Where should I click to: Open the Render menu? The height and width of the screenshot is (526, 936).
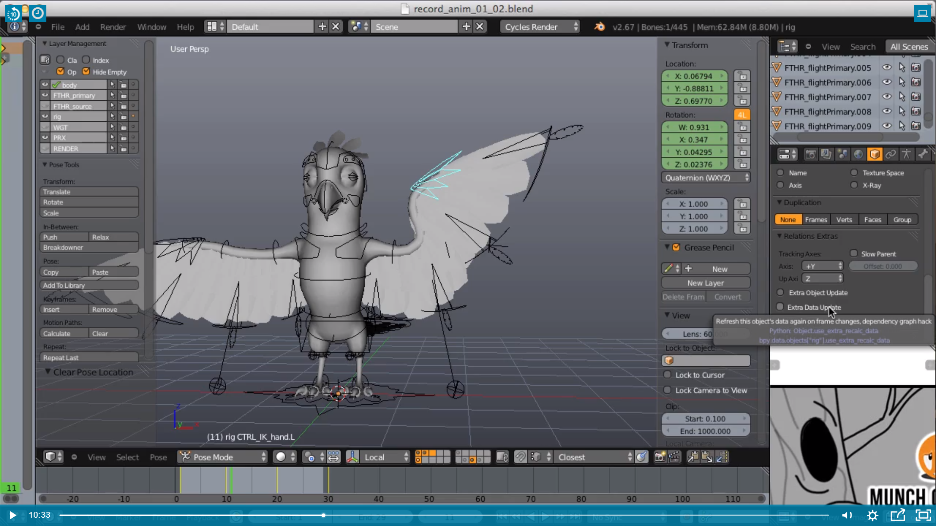point(113,27)
